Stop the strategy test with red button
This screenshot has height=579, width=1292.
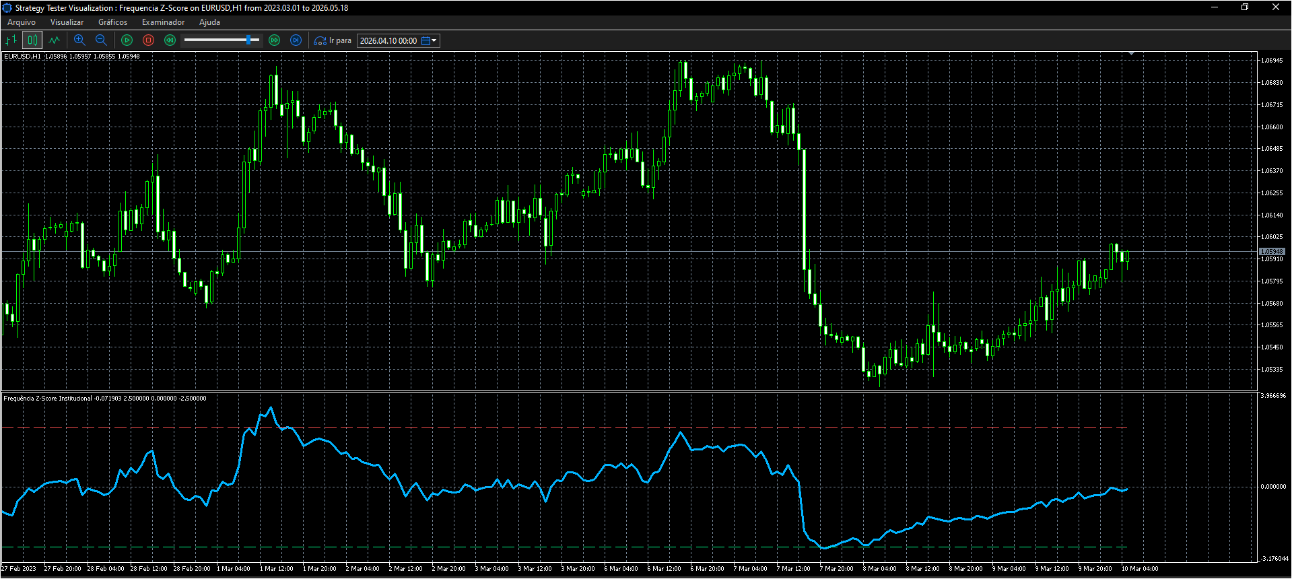149,40
